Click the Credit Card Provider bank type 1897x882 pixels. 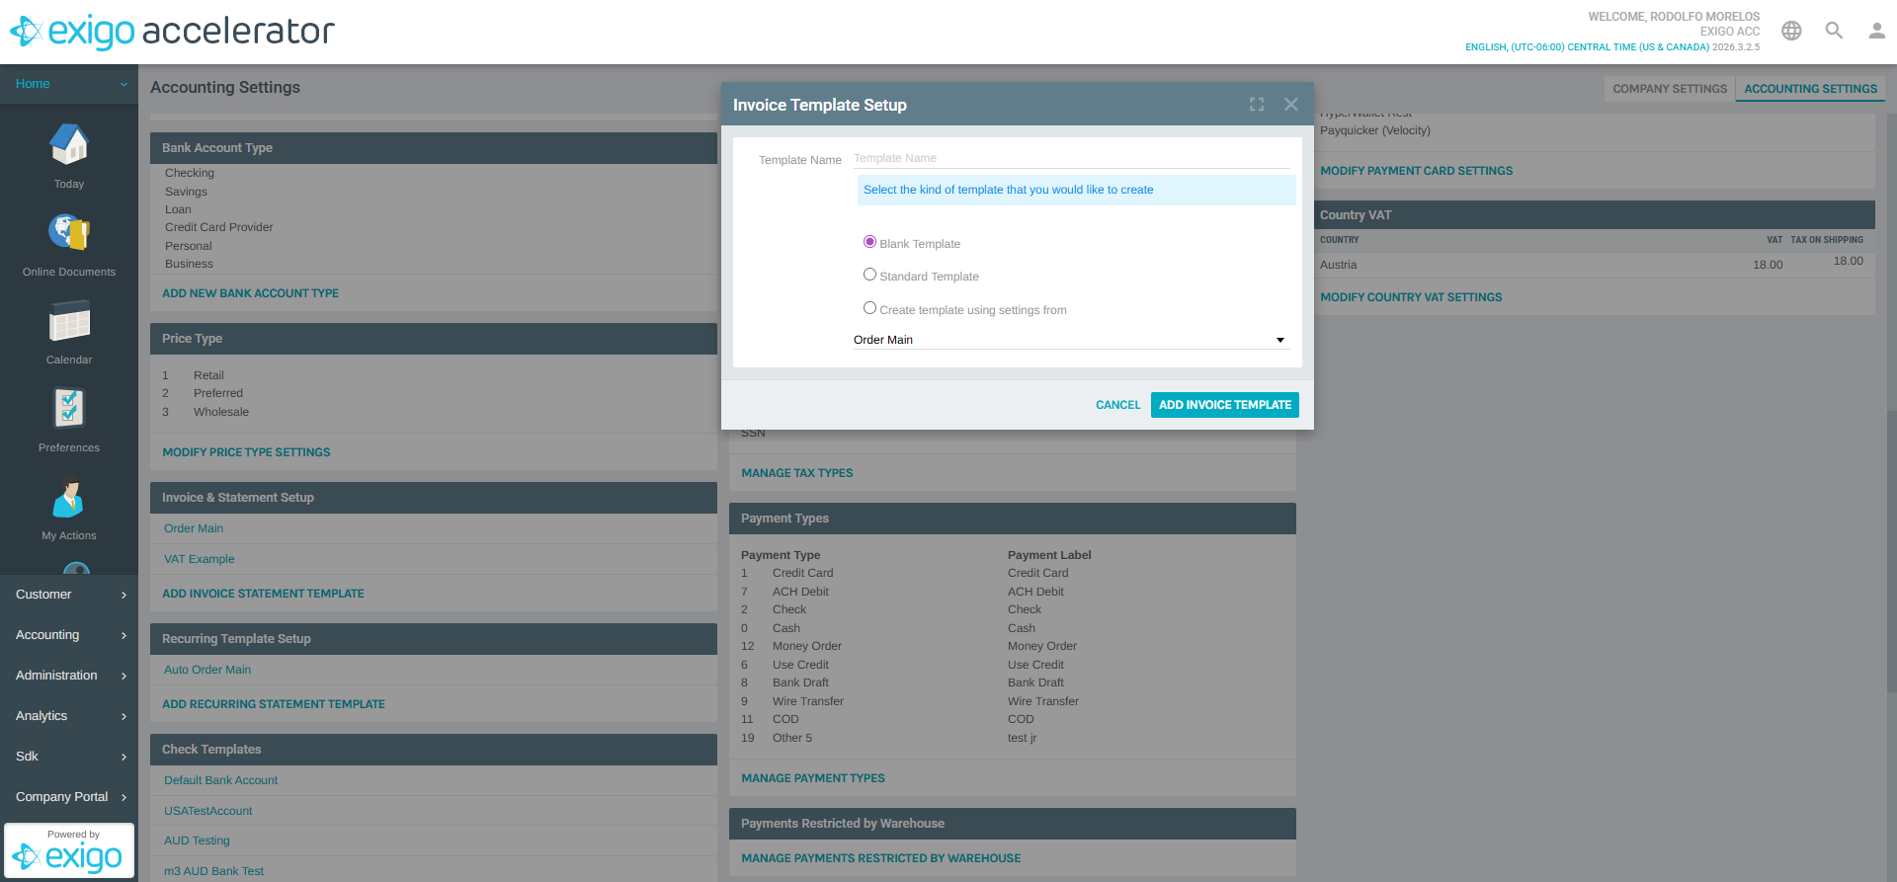click(219, 227)
